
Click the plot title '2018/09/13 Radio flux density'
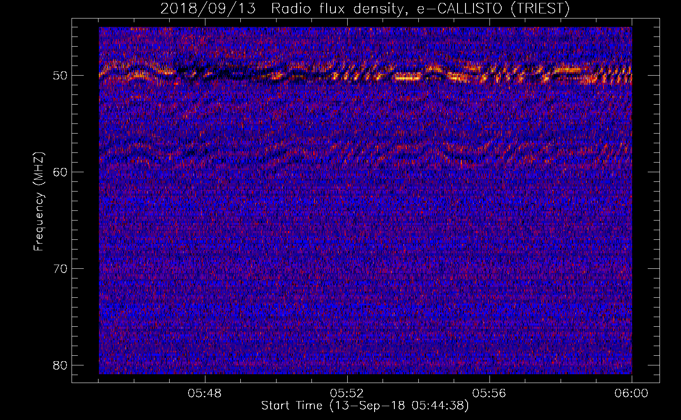pos(364,8)
